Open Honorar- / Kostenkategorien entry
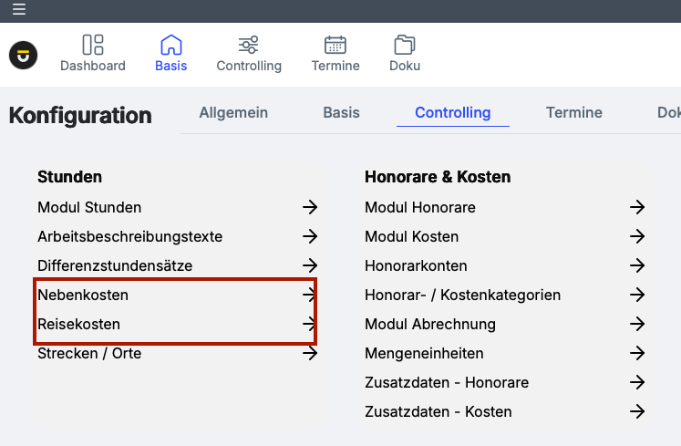 [x=462, y=296]
